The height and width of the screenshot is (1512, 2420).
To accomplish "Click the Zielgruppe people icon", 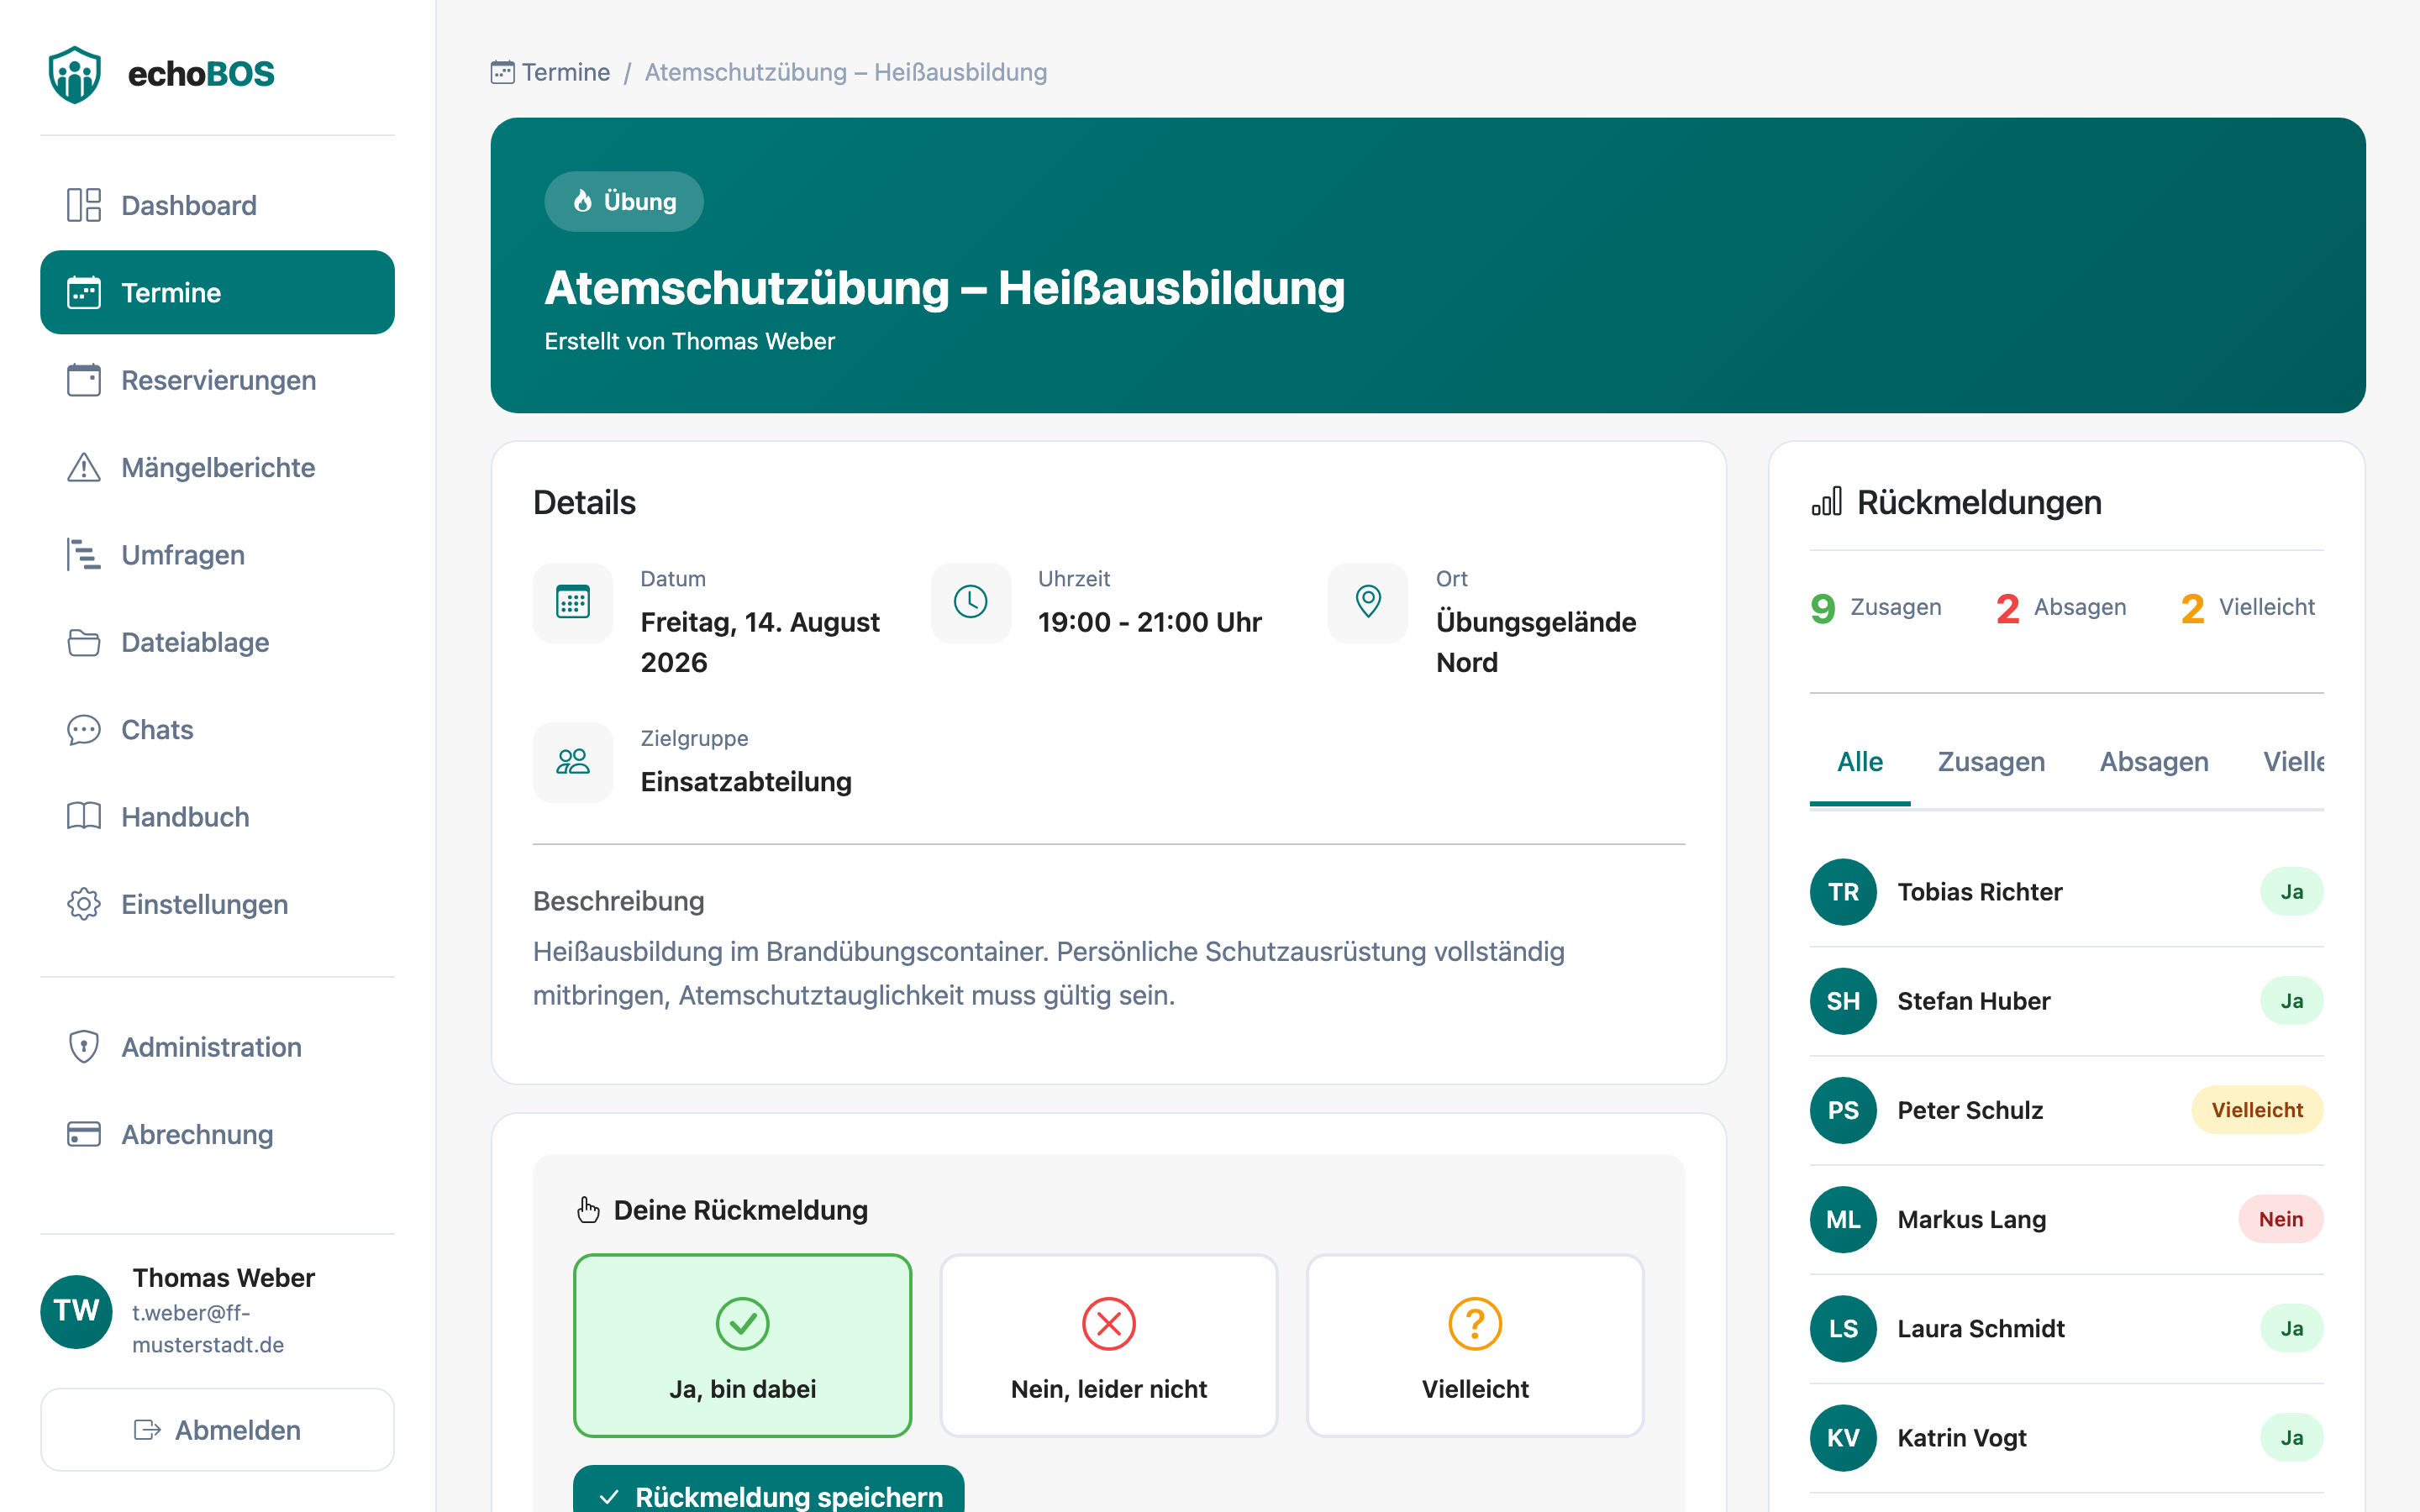I will coord(573,762).
